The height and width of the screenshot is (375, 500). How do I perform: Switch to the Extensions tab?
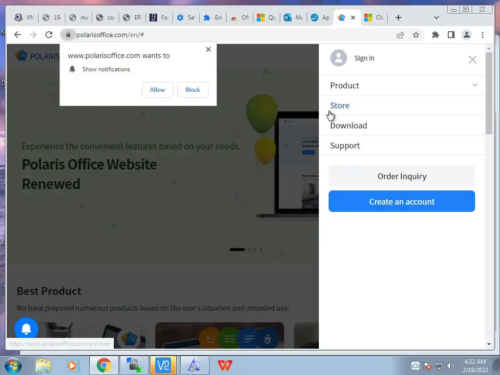pyautogui.click(x=213, y=18)
